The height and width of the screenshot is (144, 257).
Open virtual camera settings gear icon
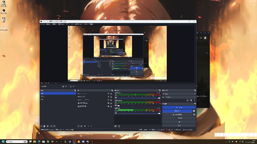coord(194,115)
